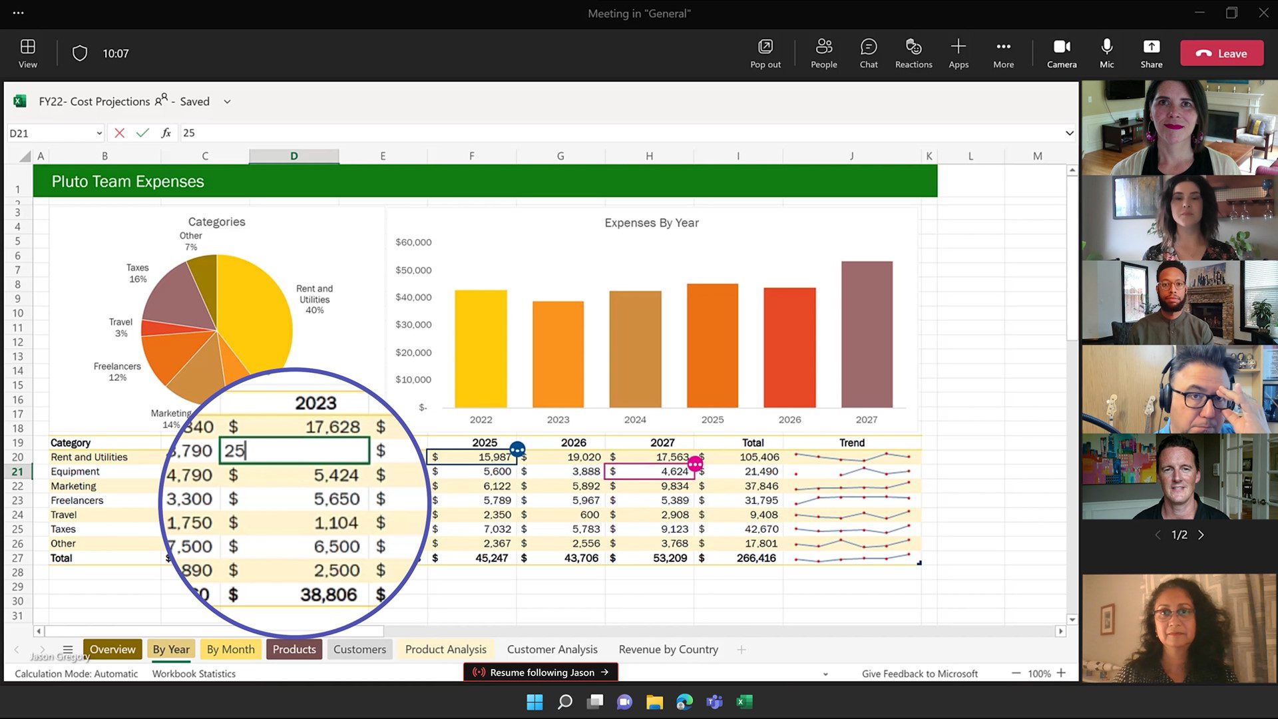1278x719 pixels.
Task: Click the Add Sheet plus icon
Action: (741, 649)
